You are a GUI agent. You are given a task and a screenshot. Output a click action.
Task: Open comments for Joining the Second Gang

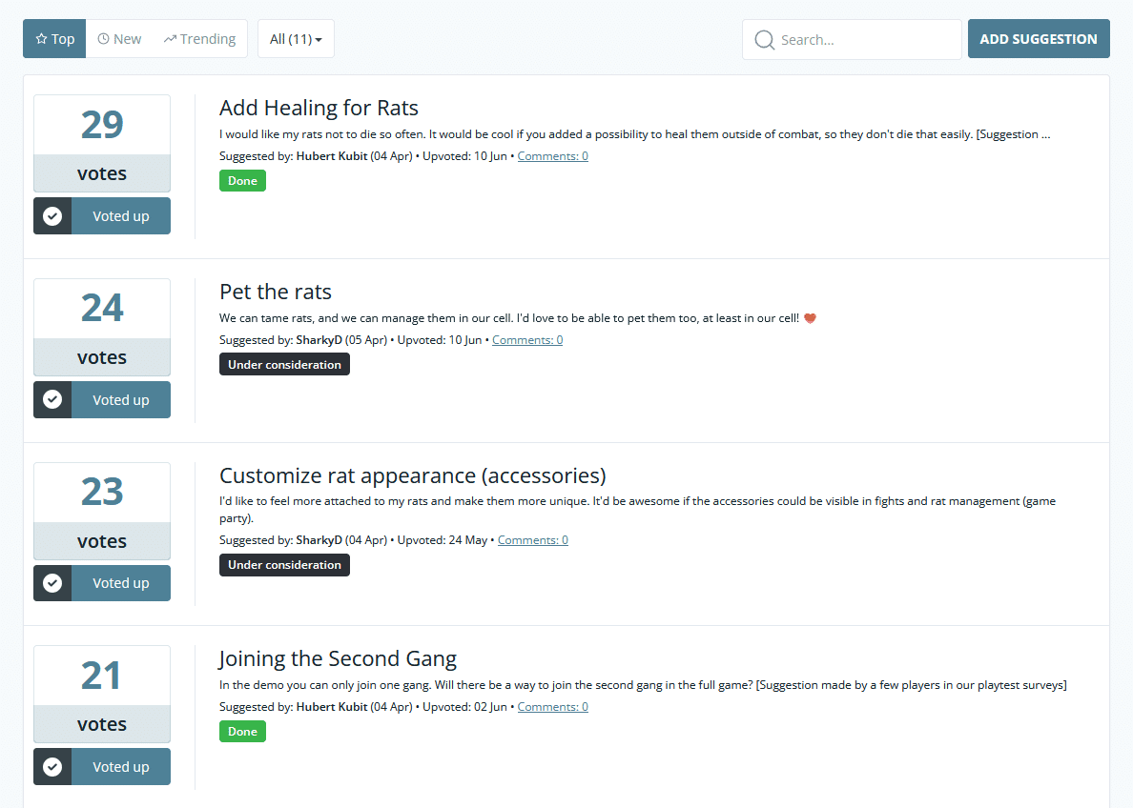point(553,707)
